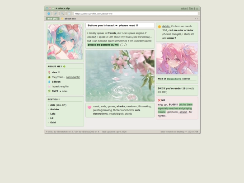Click the turtle icon beside they/them

pos(49,77)
